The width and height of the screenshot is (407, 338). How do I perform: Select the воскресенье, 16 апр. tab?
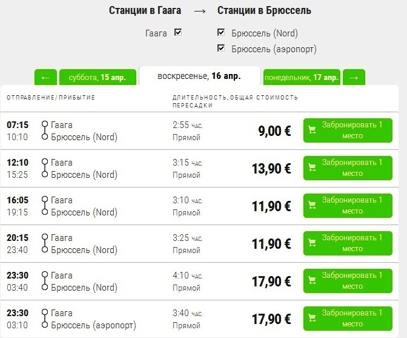[199, 76]
